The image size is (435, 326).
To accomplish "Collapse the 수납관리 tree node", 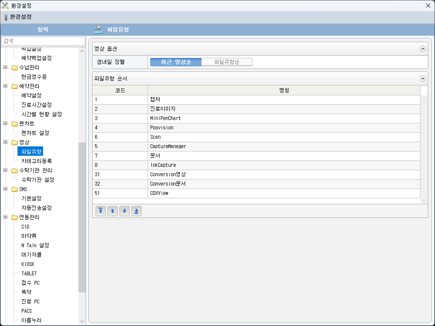I will click(6, 67).
